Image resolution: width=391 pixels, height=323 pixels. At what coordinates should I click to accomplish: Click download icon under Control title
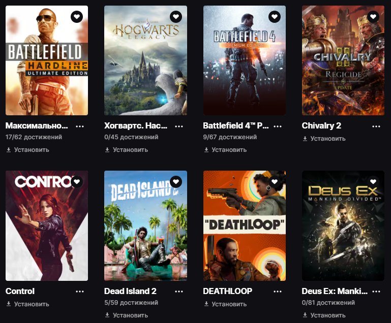(9, 304)
